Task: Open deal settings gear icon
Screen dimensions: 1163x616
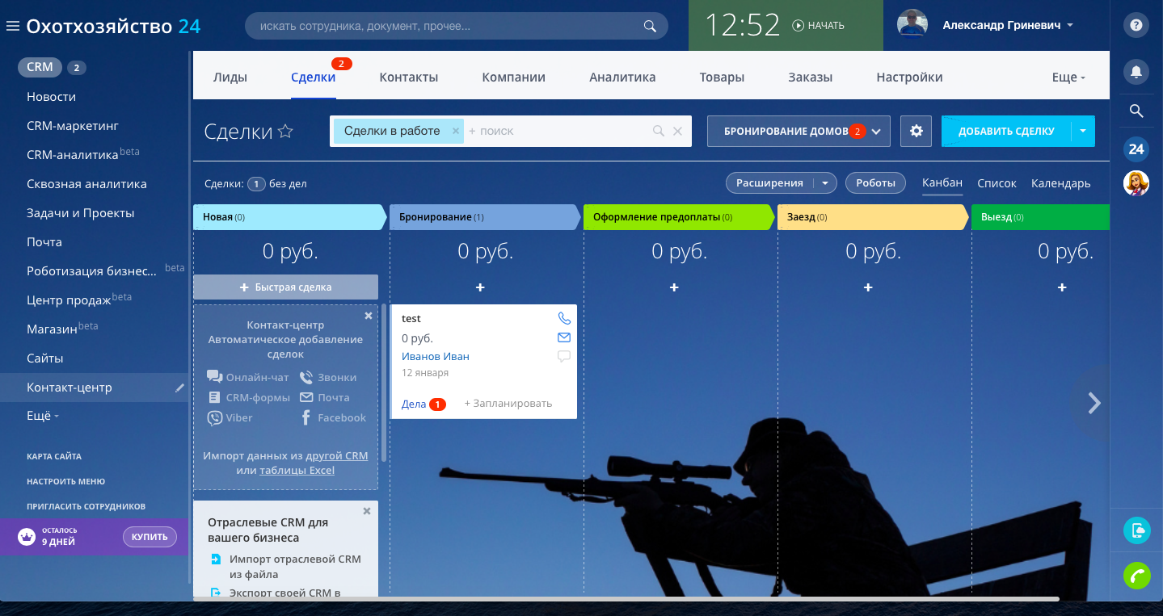Action: click(x=916, y=131)
